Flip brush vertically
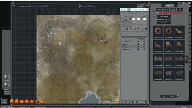This screenshot has height=108, width=192. click(x=138, y=29)
